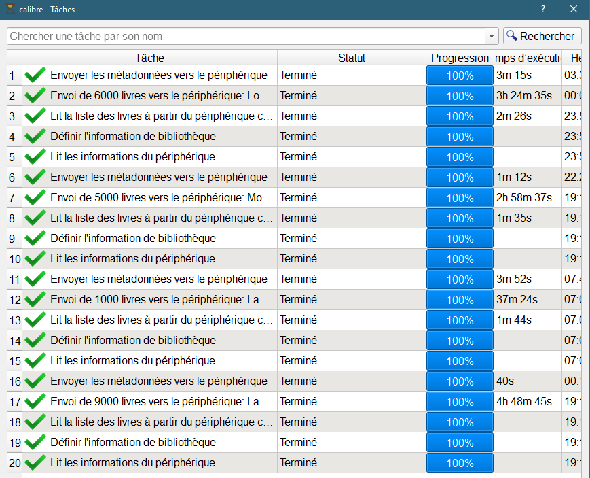This screenshot has width=590, height=478.
Task: Select row 5 'Lit les informations du périphérique'
Action: [133, 156]
